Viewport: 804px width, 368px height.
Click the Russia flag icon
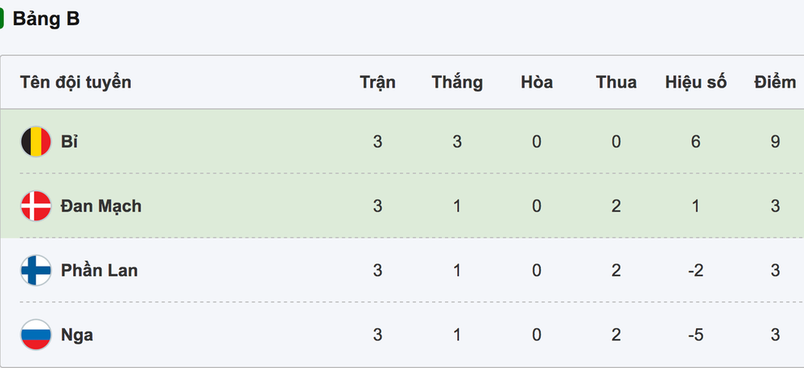[36, 335]
